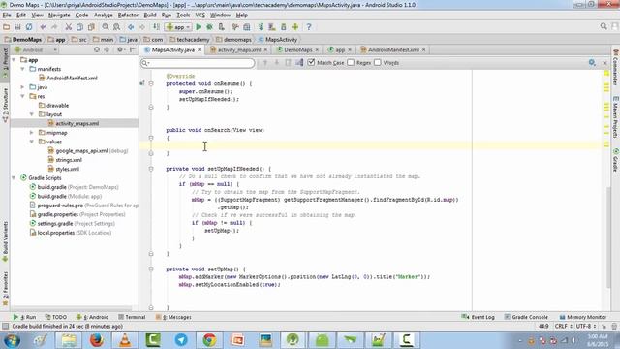The image size is (620, 349).
Task: Open the Build menu
Action: [x=150, y=16]
